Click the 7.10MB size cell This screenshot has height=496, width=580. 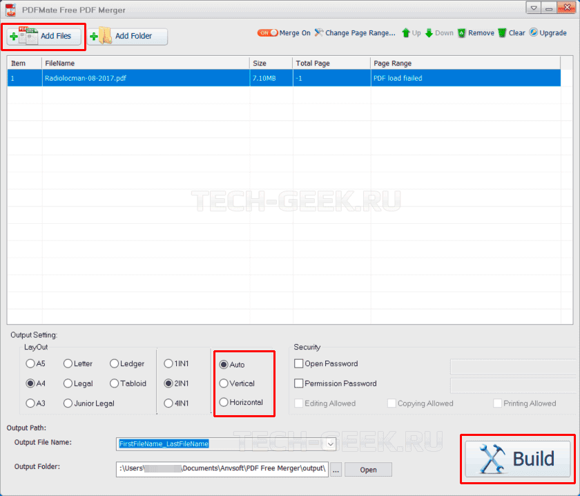[x=271, y=78]
